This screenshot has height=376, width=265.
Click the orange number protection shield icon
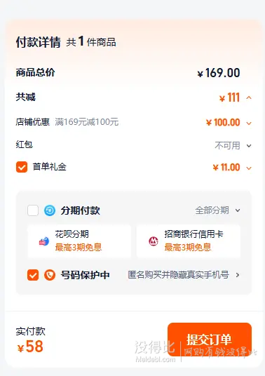pos(50,275)
